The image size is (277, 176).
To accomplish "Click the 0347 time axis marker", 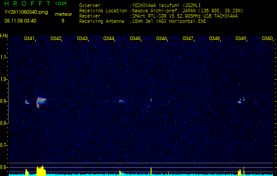I will 188,38.
